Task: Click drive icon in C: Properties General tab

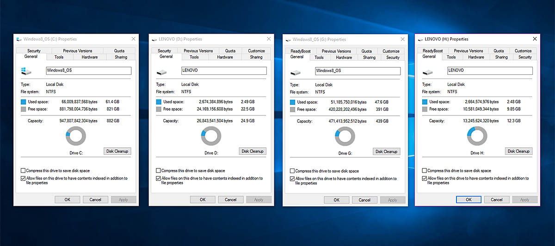Action: [x=26, y=71]
